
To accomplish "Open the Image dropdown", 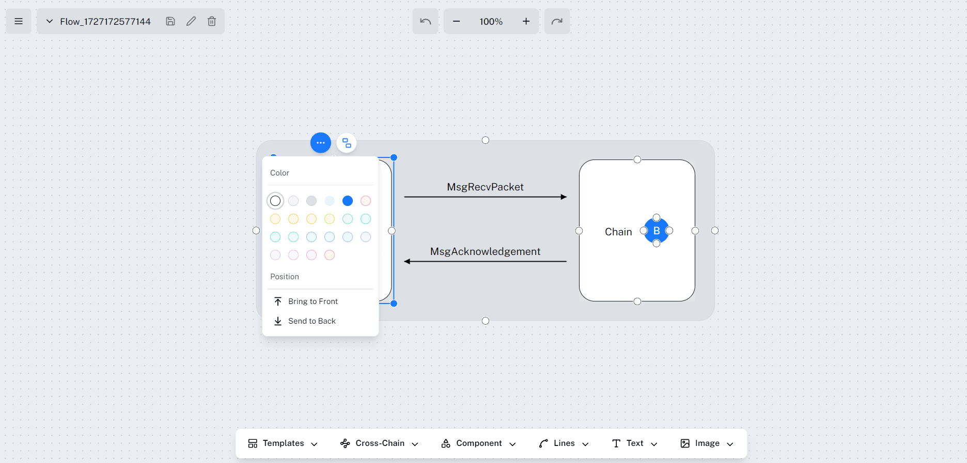I will [707, 443].
